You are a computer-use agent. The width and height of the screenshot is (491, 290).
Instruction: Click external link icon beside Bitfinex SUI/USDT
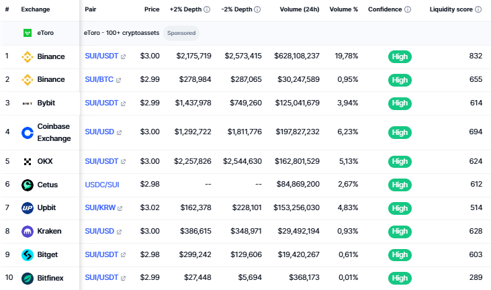click(123, 278)
